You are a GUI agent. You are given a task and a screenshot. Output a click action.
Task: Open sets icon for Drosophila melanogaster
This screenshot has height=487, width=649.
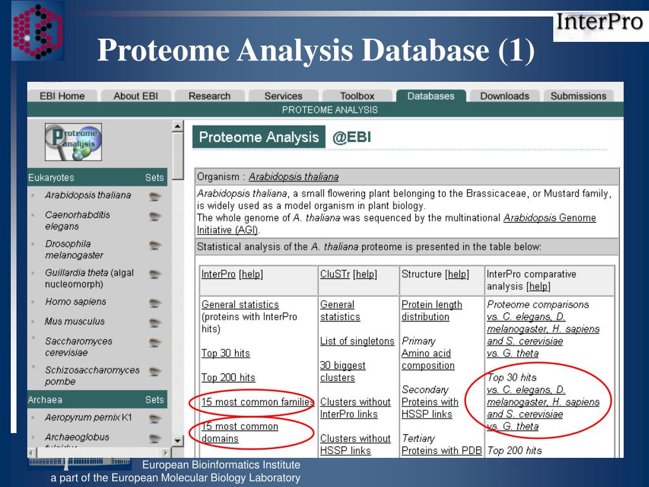155,245
